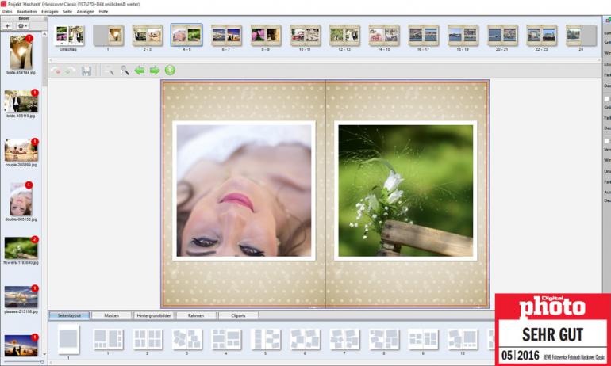Click the zoom out magnifier icon
Image resolution: width=611 pixels, height=366 pixels.
point(110,71)
